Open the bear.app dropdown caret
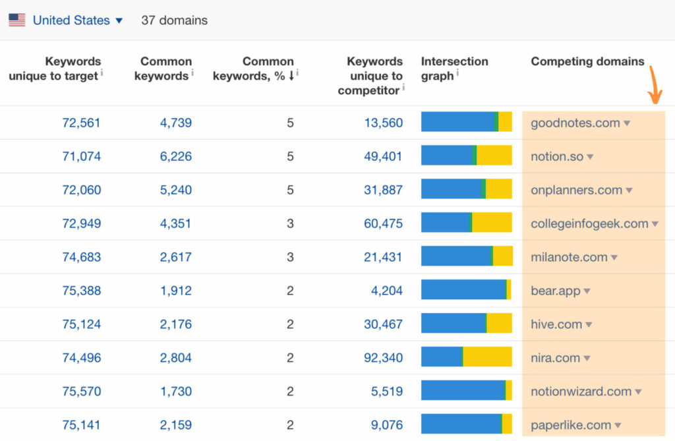675x441 pixels. [587, 291]
